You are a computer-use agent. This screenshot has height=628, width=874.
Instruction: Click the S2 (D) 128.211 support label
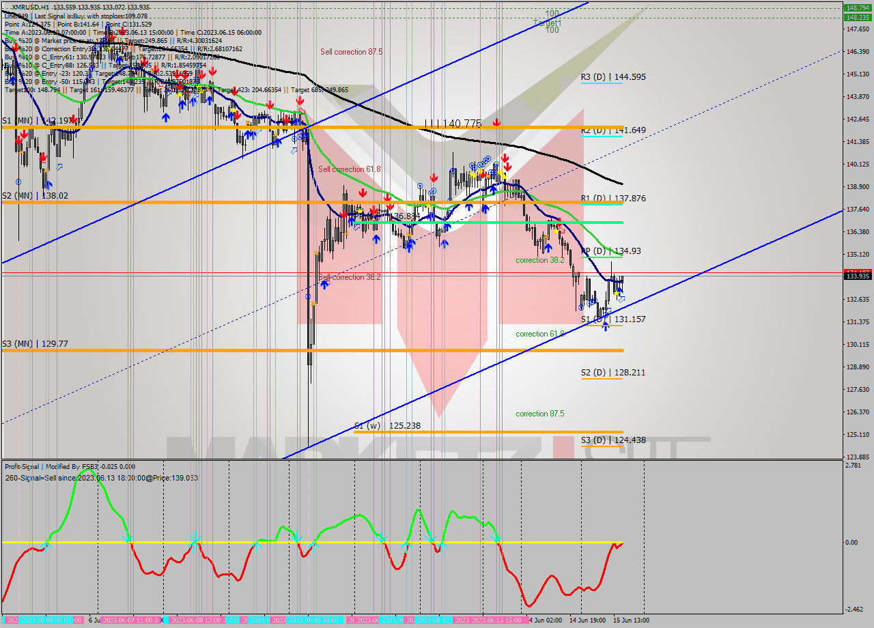coord(613,373)
